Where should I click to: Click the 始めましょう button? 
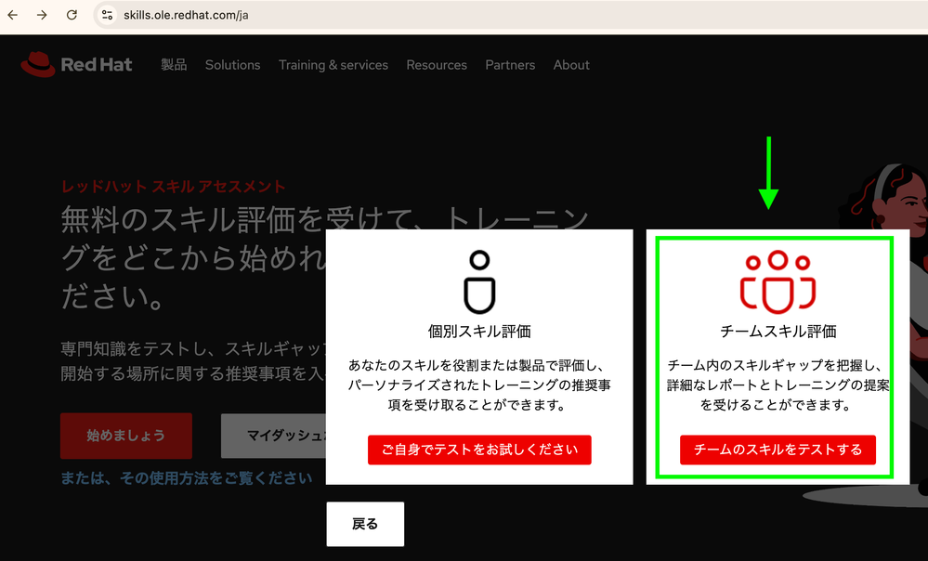[x=125, y=436]
